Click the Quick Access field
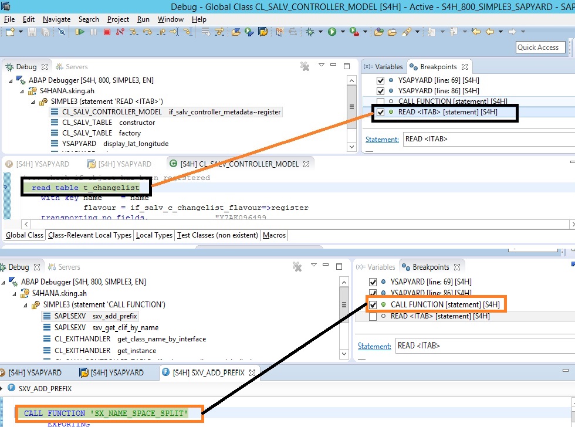This screenshot has height=427, width=575. tap(540, 48)
